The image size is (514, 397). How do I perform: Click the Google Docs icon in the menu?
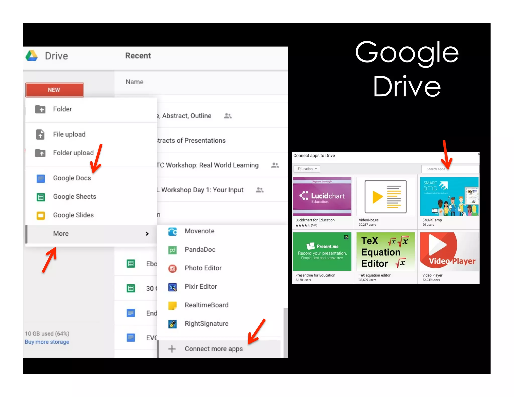(x=41, y=178)
